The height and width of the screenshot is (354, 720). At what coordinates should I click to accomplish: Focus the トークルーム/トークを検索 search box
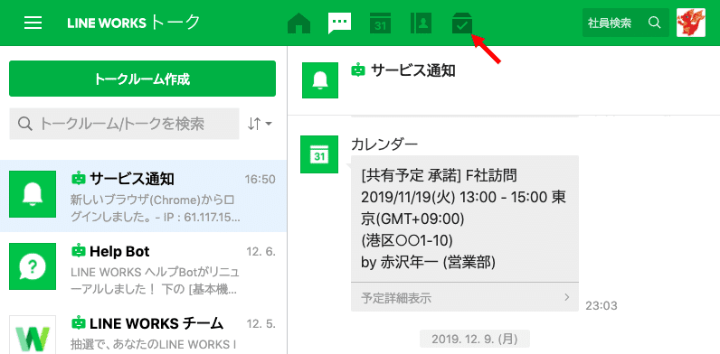click(x=125, y=124)
